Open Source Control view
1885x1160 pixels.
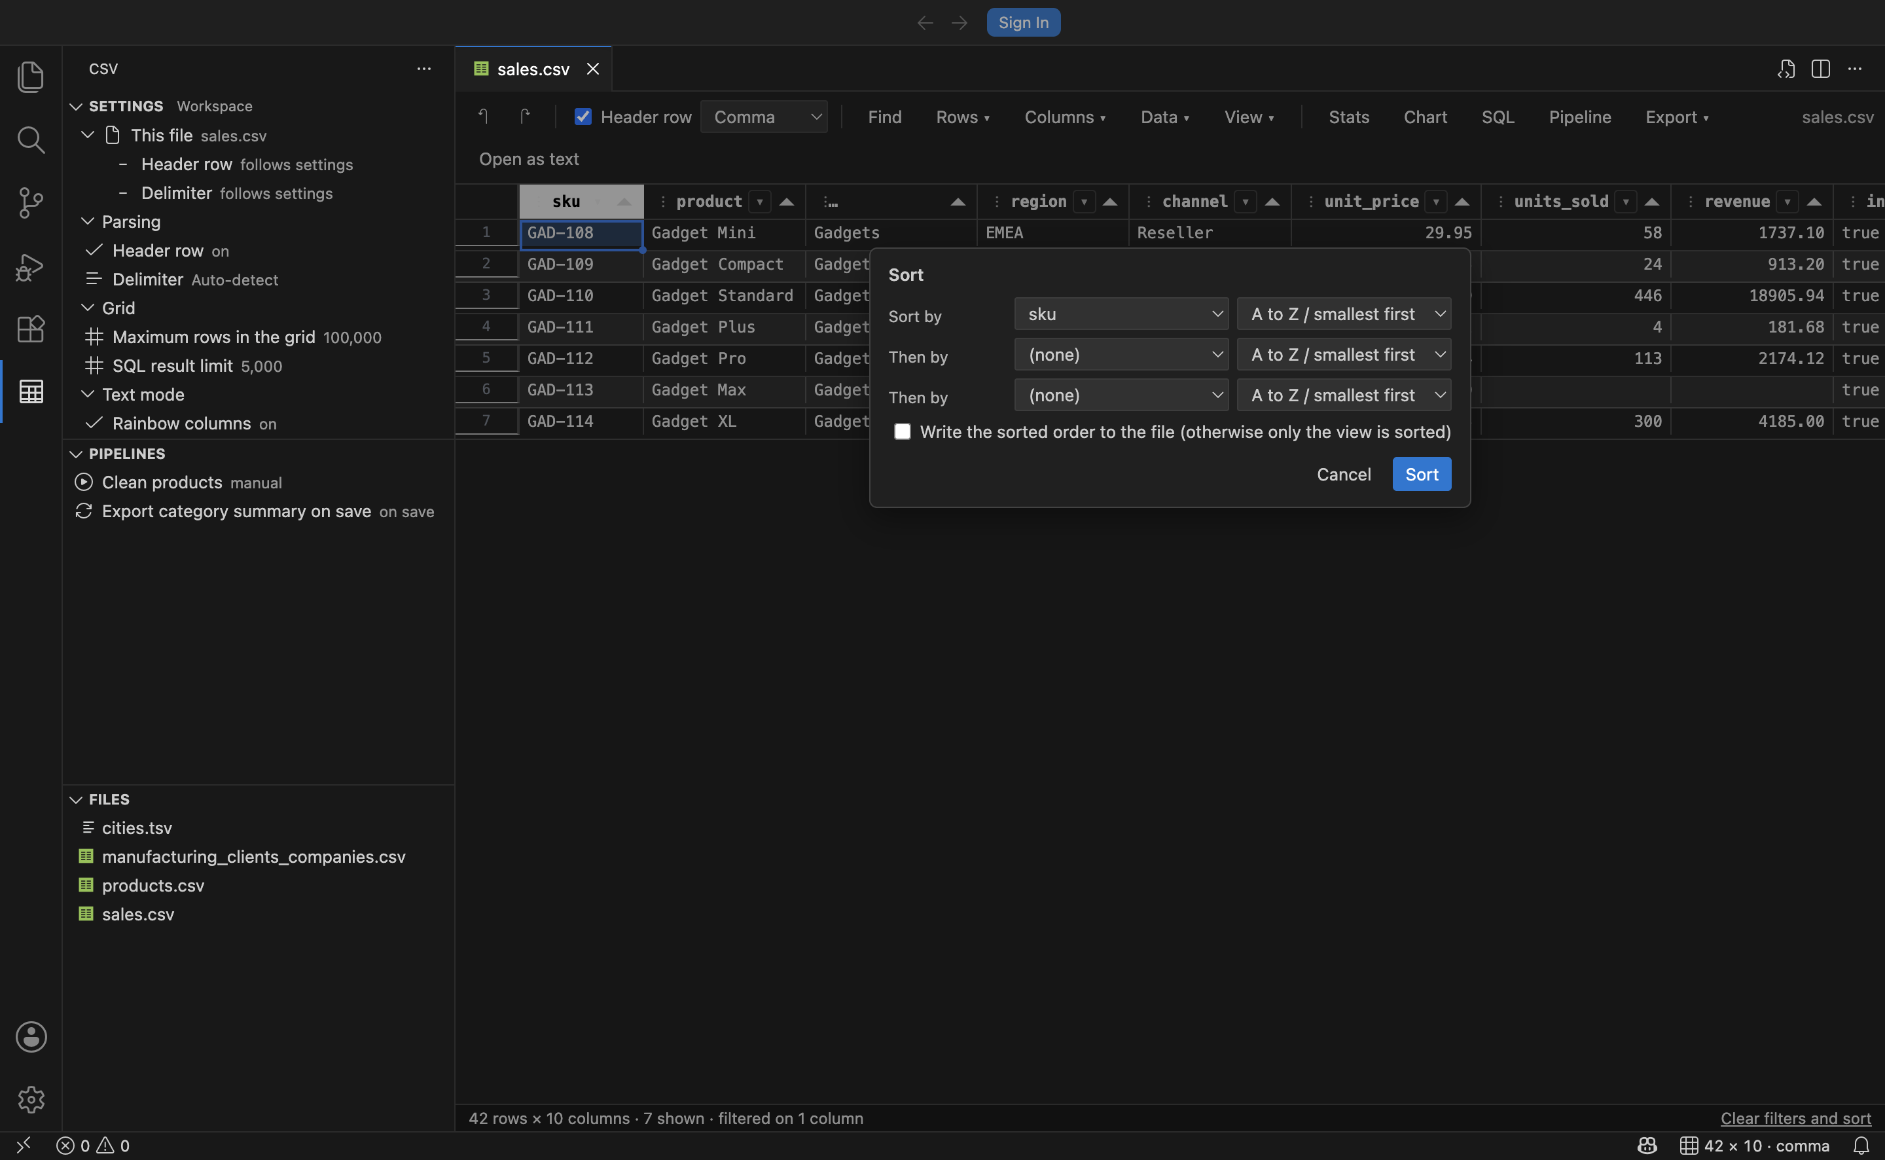[x=31, y=202]
